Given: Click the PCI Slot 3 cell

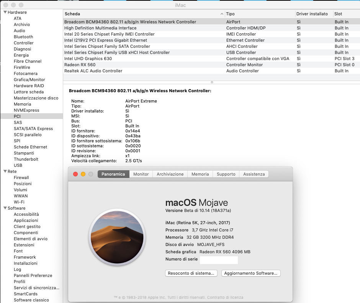Looking at the screenshot, I should (344, 59).
